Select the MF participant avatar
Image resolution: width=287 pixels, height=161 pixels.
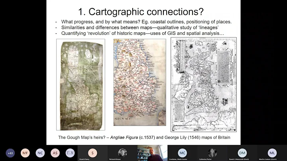(x=25, y=153)
